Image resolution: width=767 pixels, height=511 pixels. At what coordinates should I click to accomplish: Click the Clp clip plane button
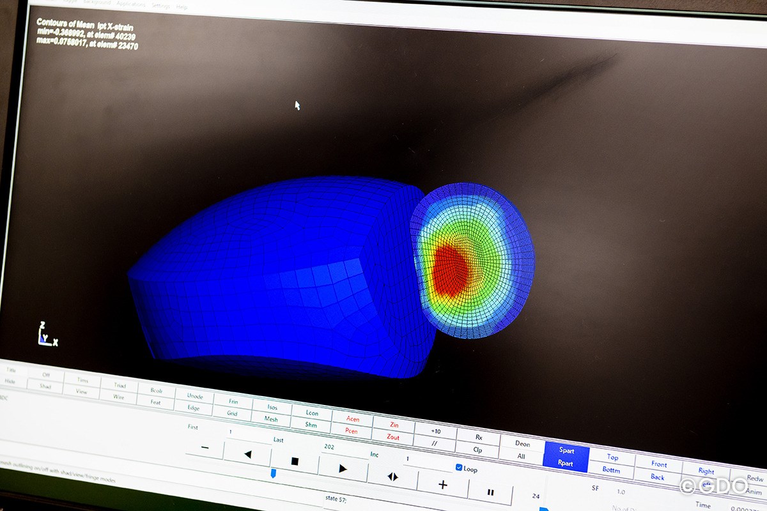tap(477, 450)
